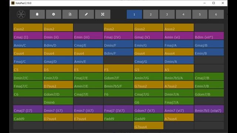This screenshot has width=237, height=133.
Task: Trigger the Dmin/A chord pad
Action: [x=179, y=60]
